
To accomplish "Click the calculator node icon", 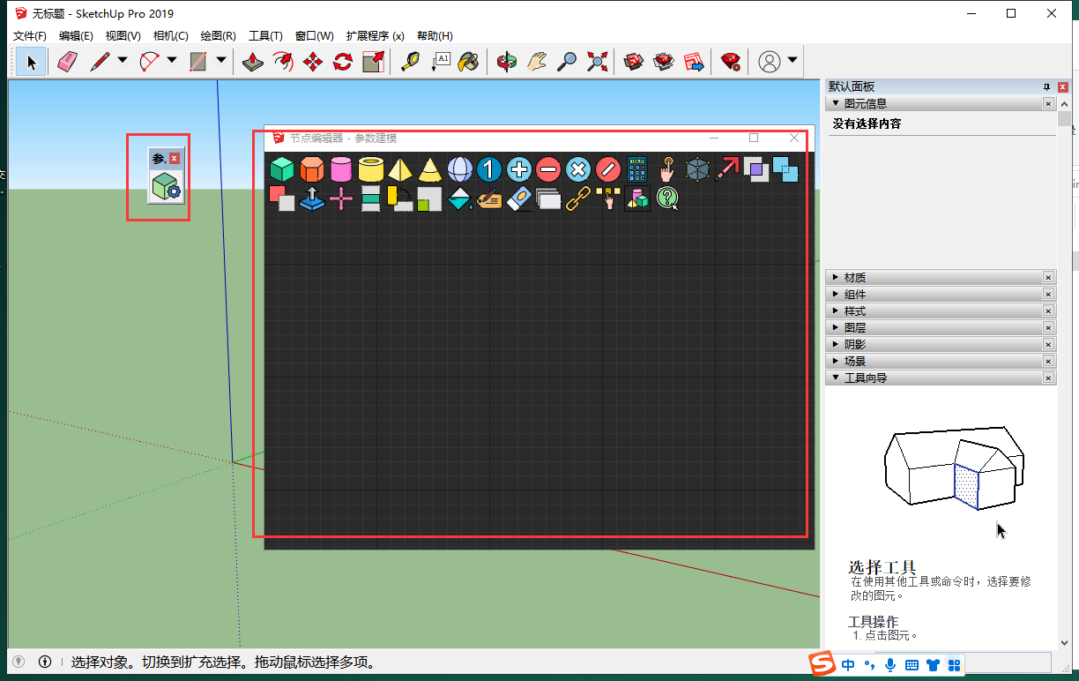I will click(x=636, y=169).
